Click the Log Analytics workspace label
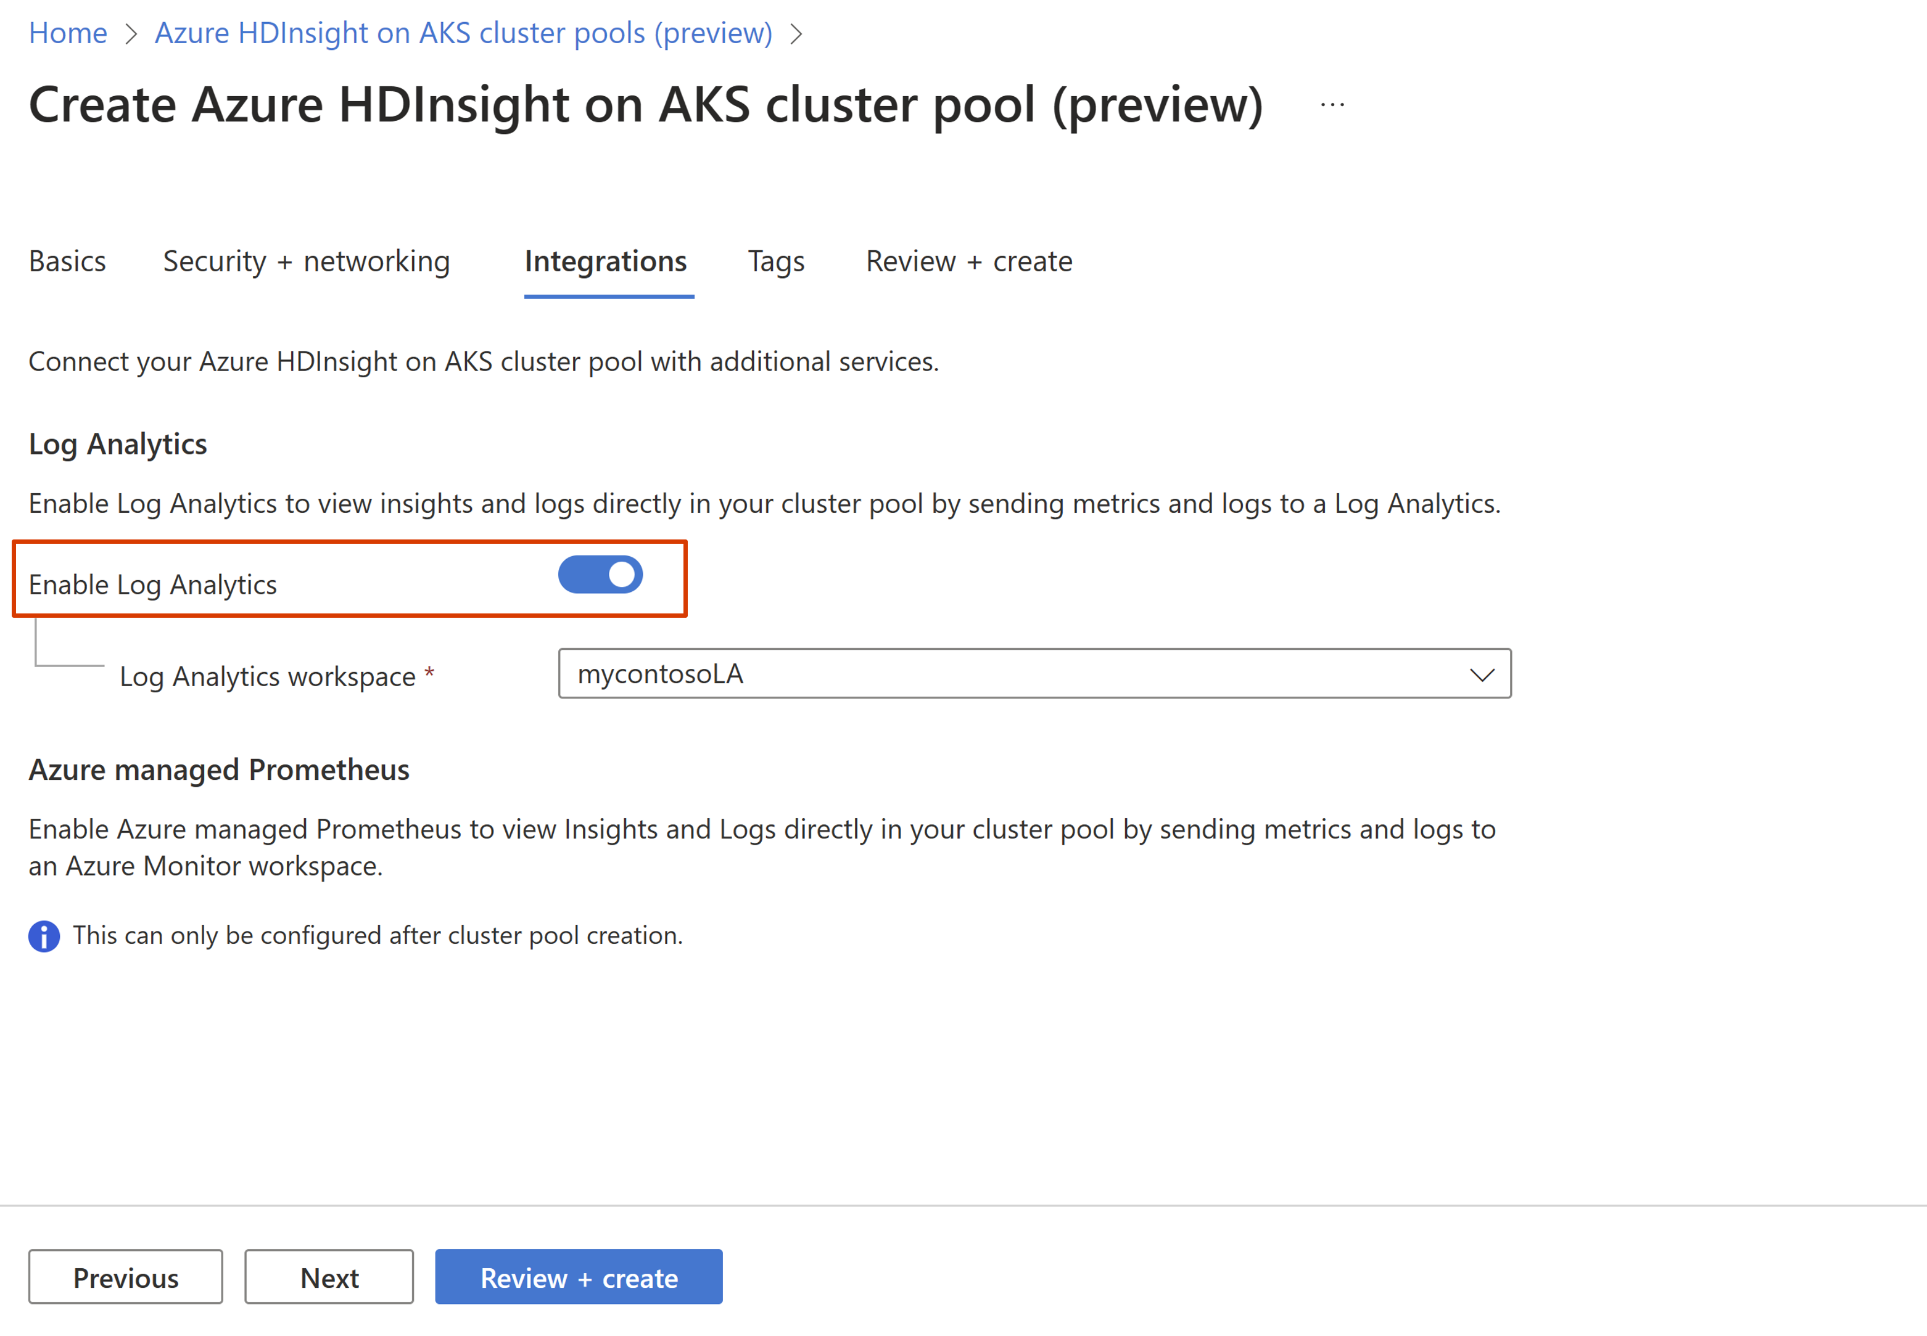Screen dimensions: 1927x1336 267,676
